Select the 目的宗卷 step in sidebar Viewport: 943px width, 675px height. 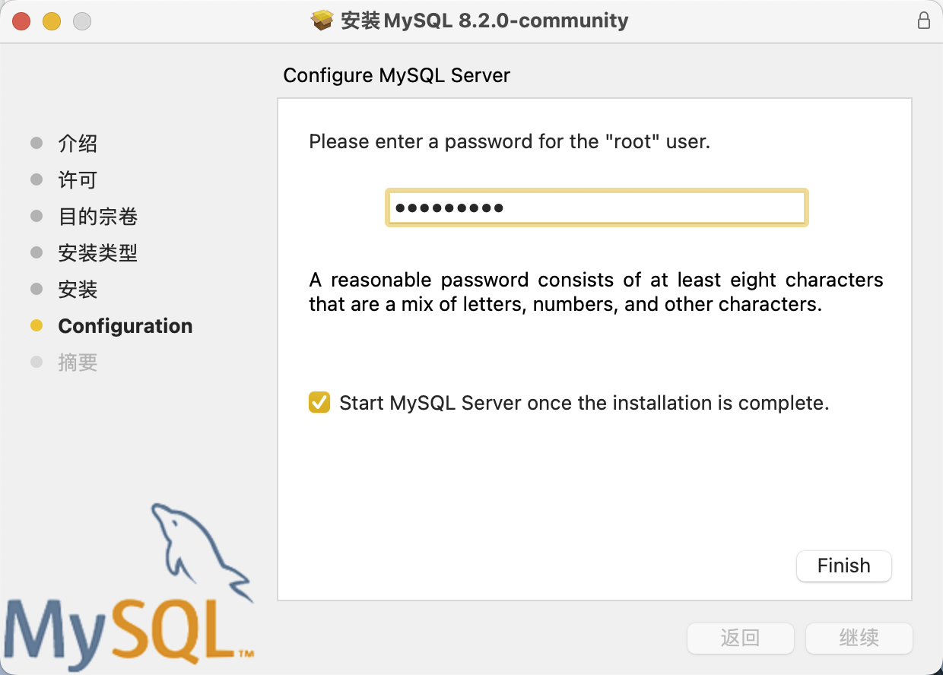coord(98,217)
